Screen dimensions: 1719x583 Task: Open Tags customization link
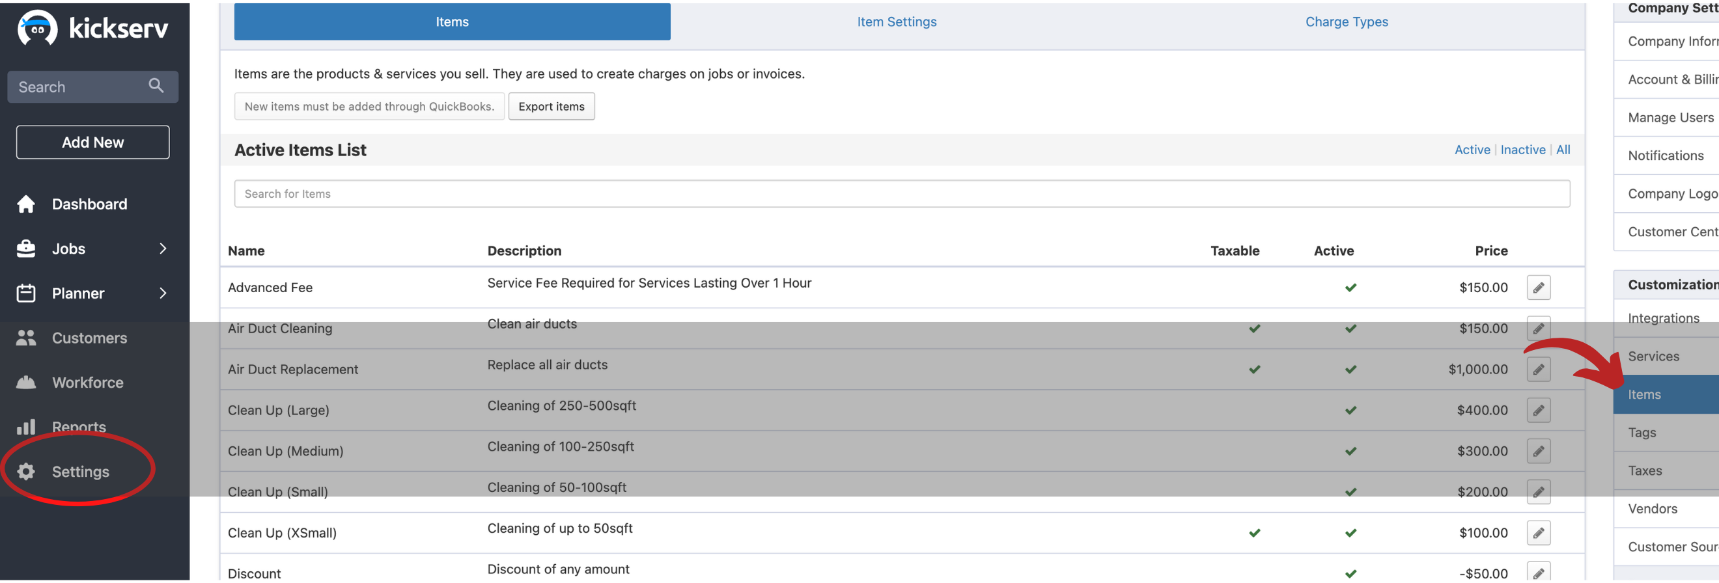click(1642, 433)
